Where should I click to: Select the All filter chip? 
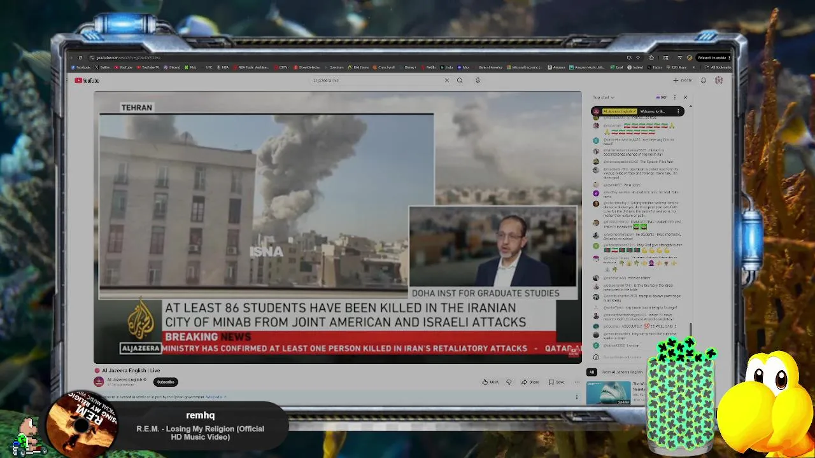pyautogui.click(x=592, y=372)
